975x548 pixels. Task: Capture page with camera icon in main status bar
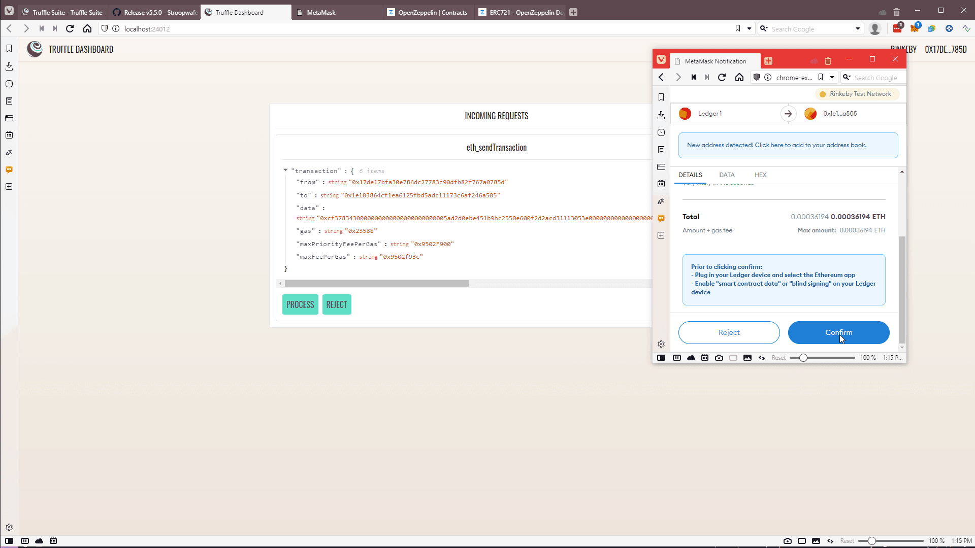pos(788,541)
